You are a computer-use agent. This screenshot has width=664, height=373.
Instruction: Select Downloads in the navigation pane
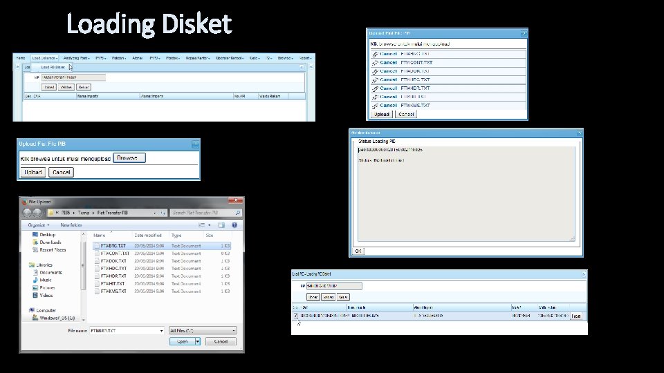[46, 242]
